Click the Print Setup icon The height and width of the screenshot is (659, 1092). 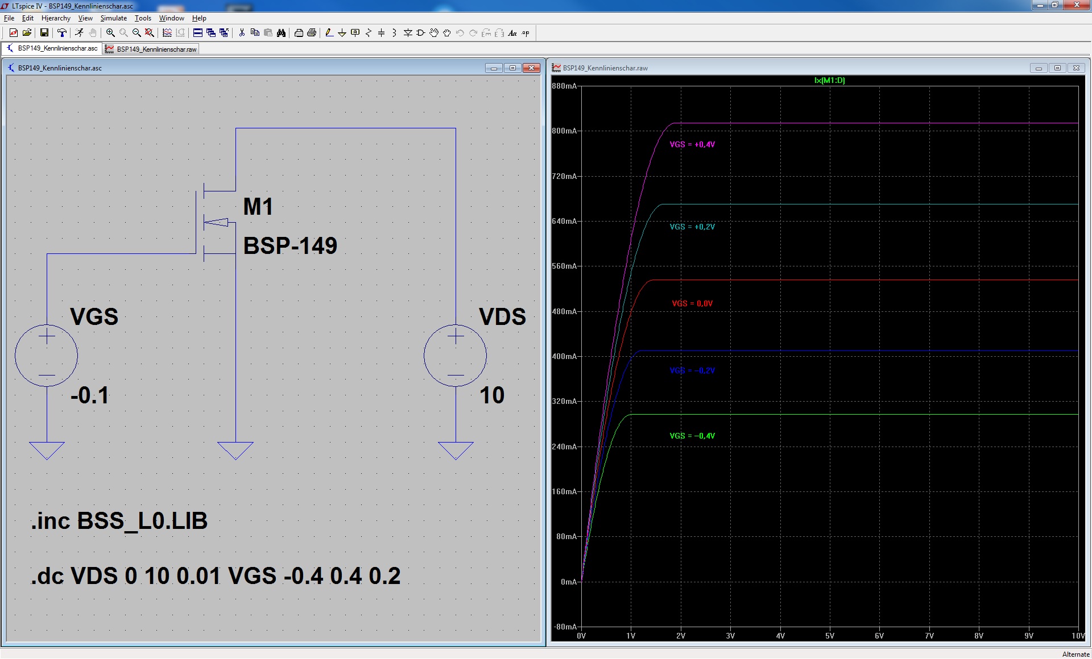click(x=299, y=33)
